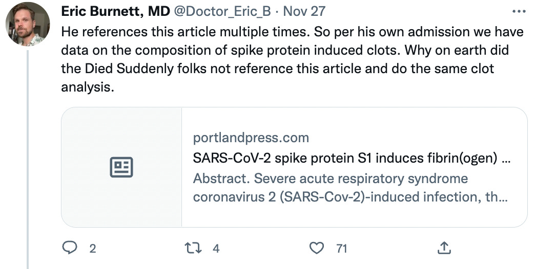Click the reply count showing 2
This screenshot has height=269, width=535.
click(x=93, y=249)
